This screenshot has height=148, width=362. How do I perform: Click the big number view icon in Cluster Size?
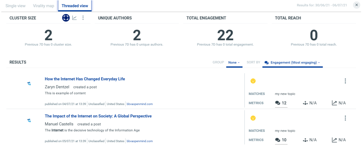pyautogui.click(x=66, y=18)
